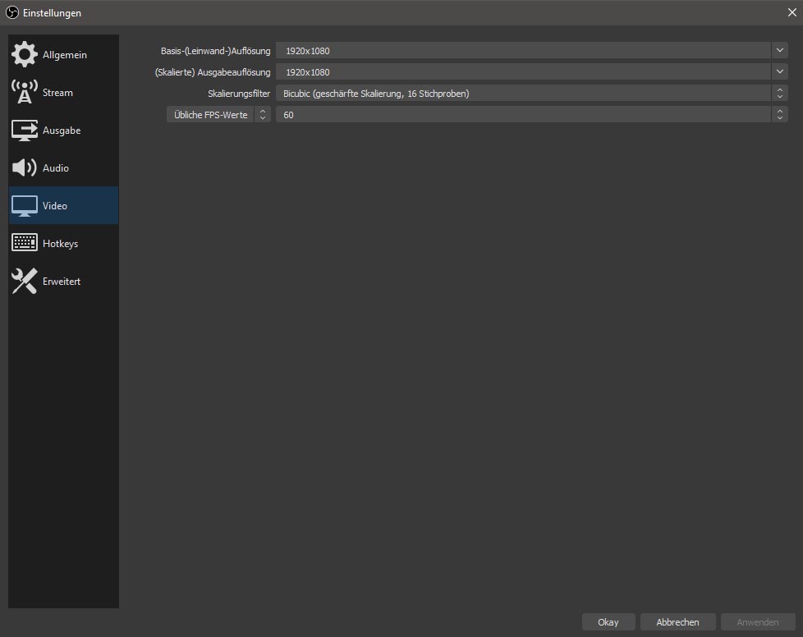Image resolution: width=803 pixels, height=637 pixels.
Task: Click the Audio speaker icon
Action: click(25, 168)
